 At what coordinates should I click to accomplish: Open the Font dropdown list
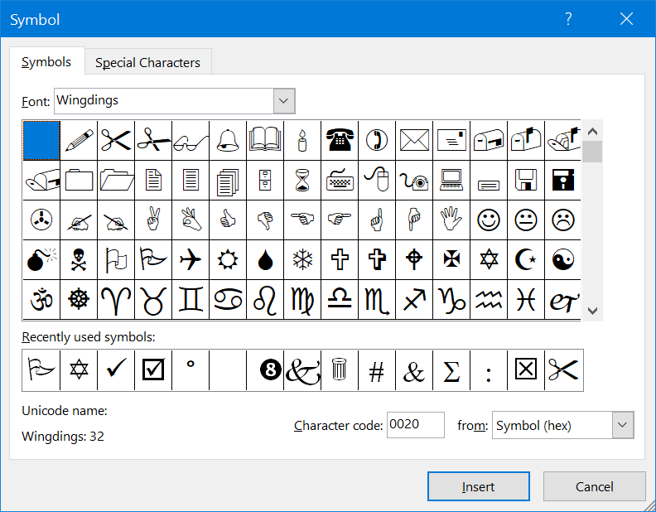(284, 101)
